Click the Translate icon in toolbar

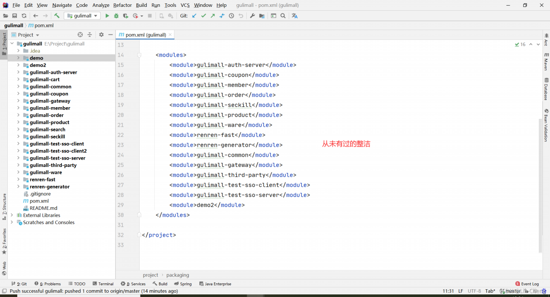(x=294, y=16)
